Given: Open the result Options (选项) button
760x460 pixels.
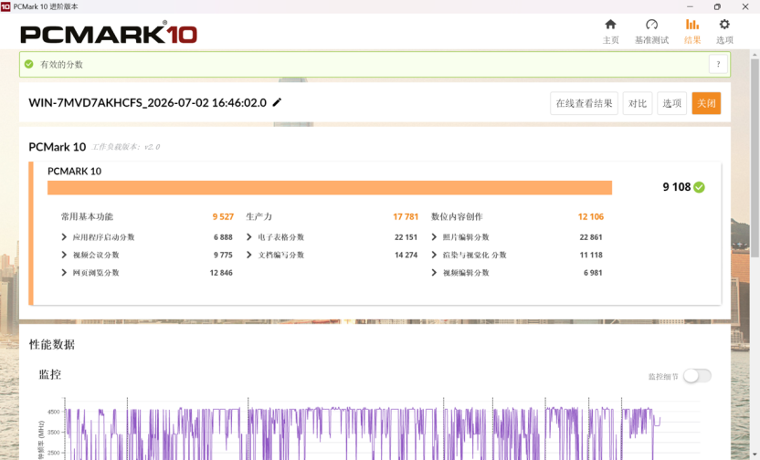Looking at the screenshot, I should tap(671, 103).
